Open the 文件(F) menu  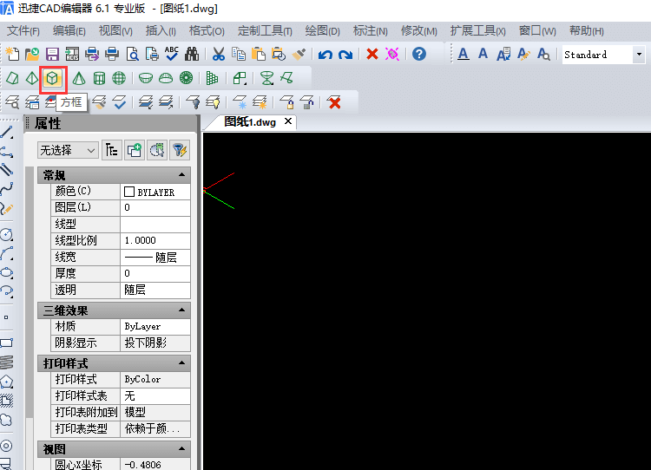23,31
